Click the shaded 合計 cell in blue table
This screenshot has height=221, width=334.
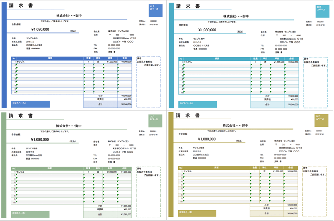101,104
